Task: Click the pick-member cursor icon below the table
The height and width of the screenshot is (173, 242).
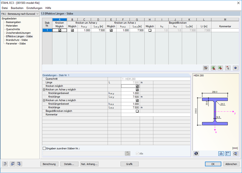Action: pyautogui.click(x=228, y=68)
